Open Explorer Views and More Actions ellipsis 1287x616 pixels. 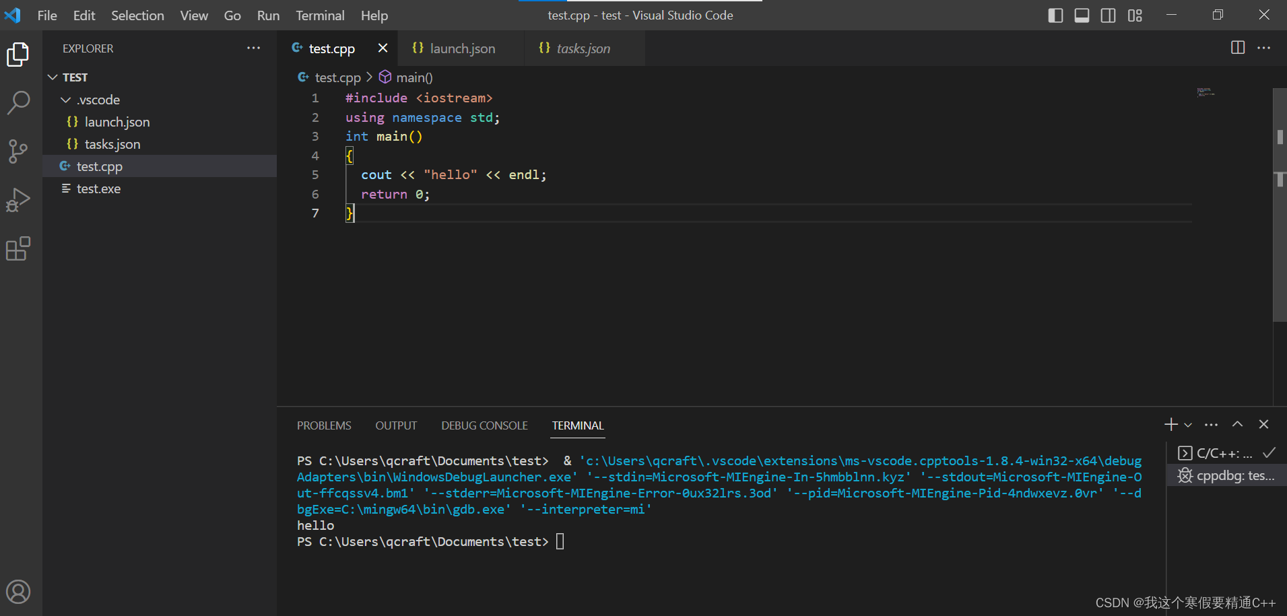click(x=254, y=48)
